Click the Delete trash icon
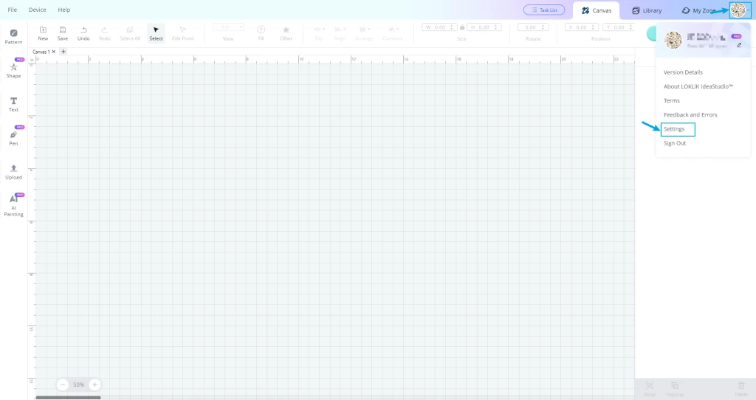 point(741,388)
